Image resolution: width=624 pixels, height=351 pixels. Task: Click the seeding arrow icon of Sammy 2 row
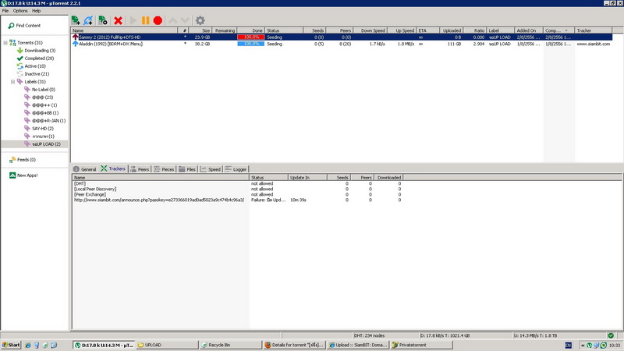(x=75, y=37)
